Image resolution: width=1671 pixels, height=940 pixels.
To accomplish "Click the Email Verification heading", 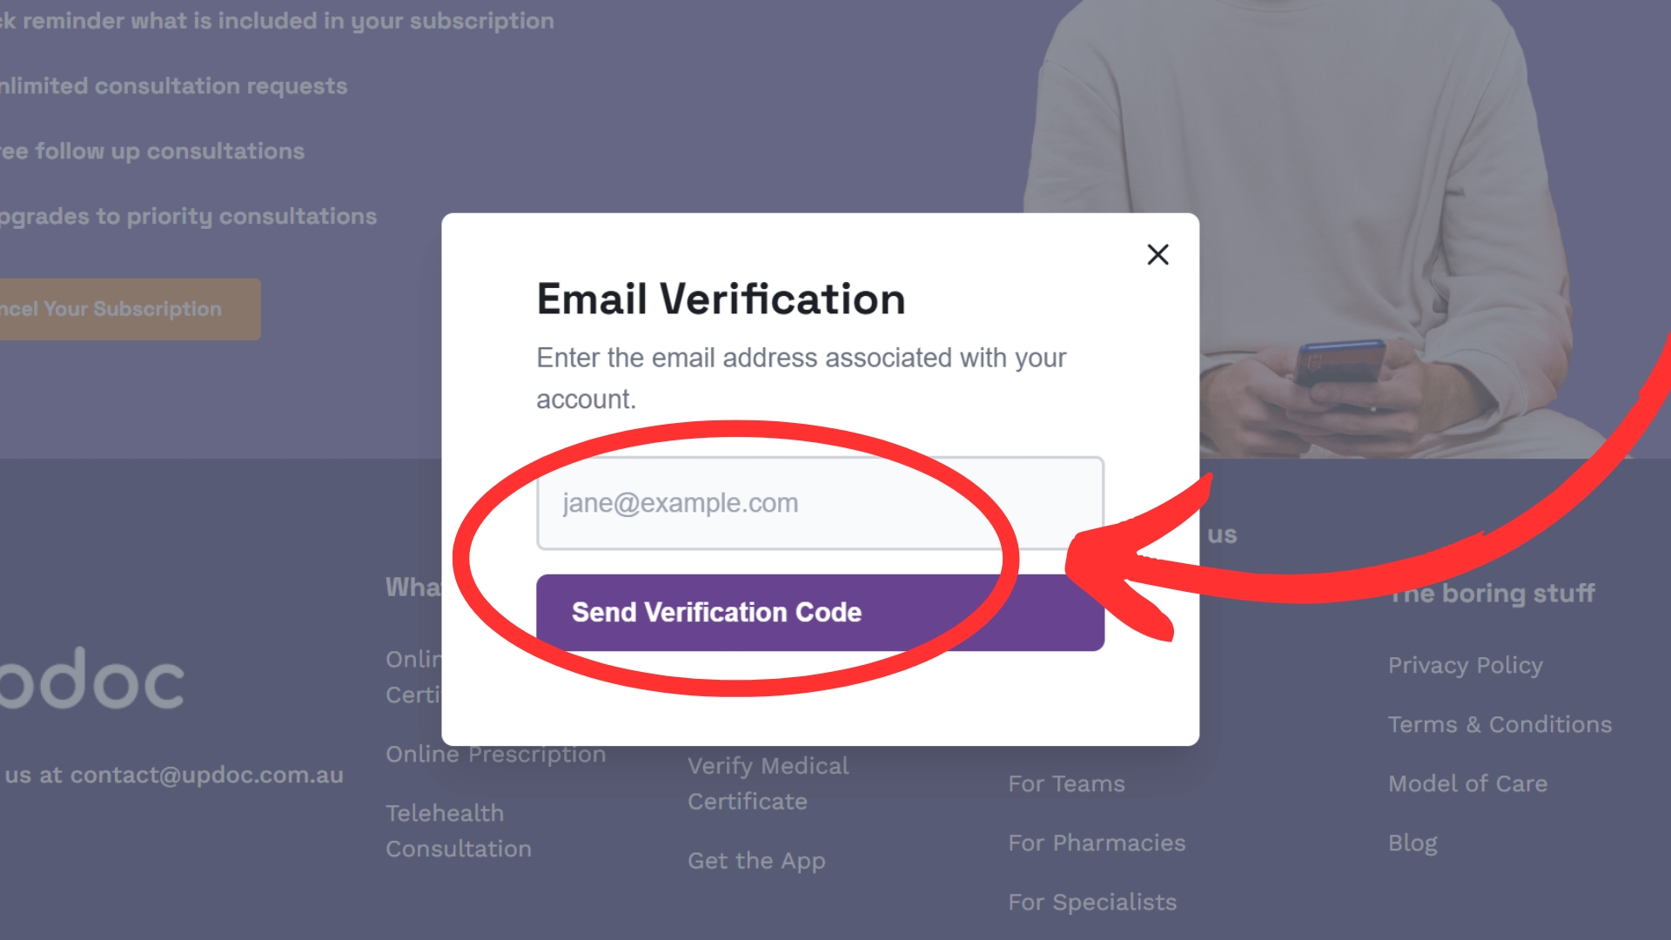I will coord(721,299).
